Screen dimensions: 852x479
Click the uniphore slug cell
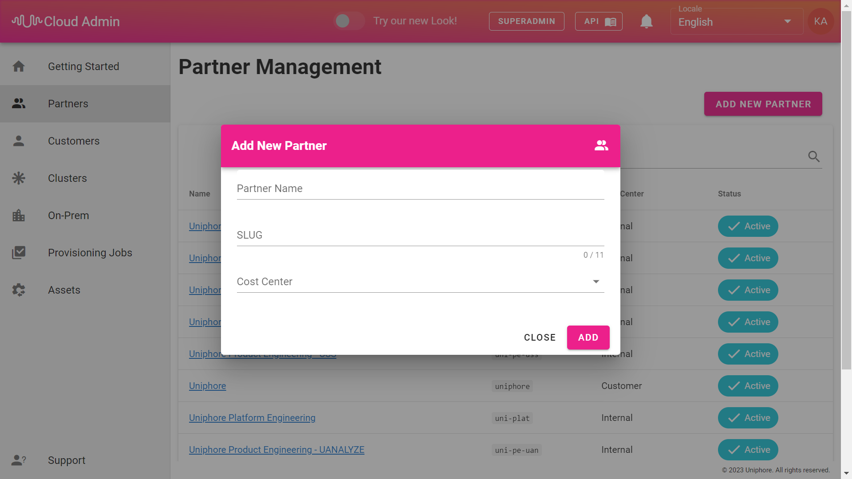512,386
